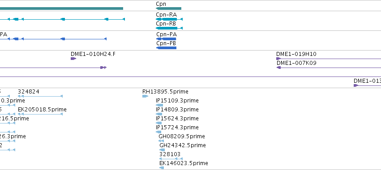The width and height of the screenshot is (381, 170).
Task: Click the DME1-007K09 feature arrow
Action: pos(279,68)
